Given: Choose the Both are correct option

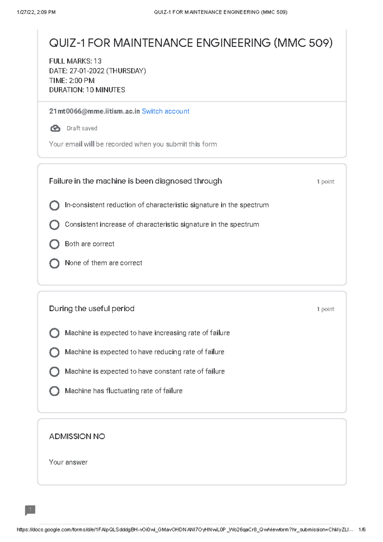Looking at the screenshot, I should (54, 244).
